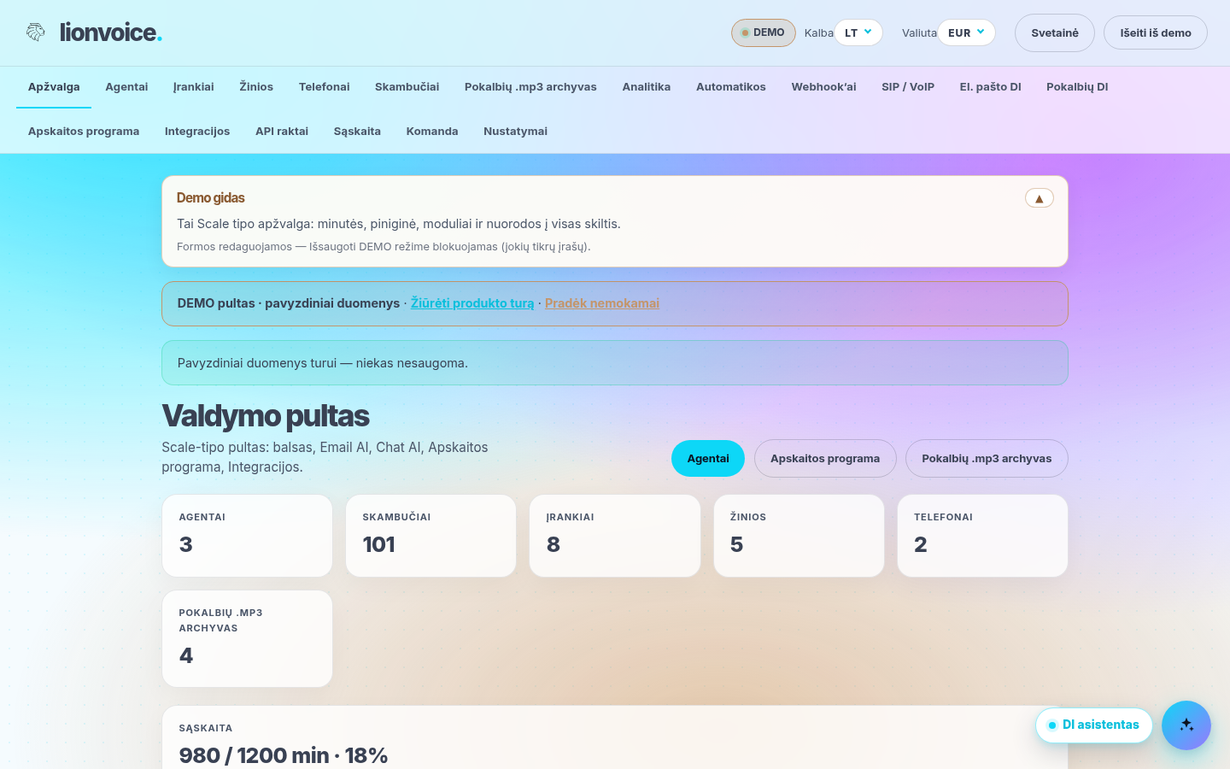Collapse the Demo gidas panel arrow
This screenshot has height=769, width=1230.
(x=1040, y=198)
